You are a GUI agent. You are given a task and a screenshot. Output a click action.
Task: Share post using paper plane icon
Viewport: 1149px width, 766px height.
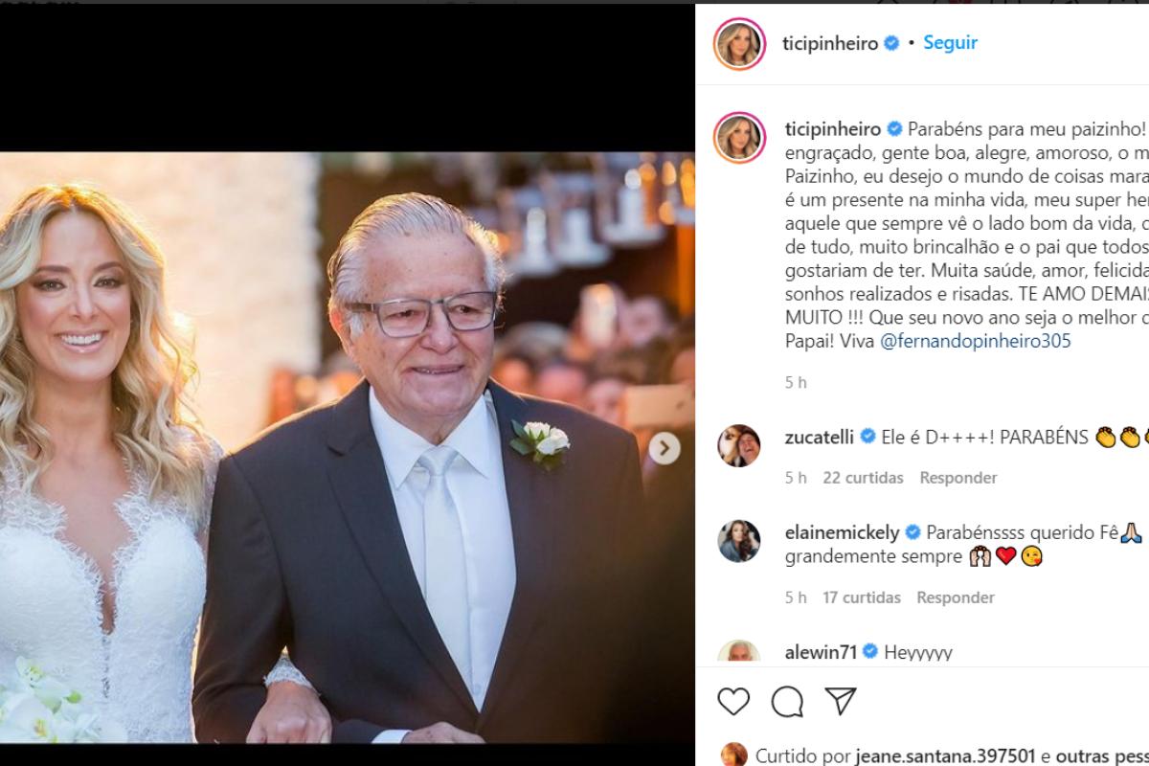840,701
